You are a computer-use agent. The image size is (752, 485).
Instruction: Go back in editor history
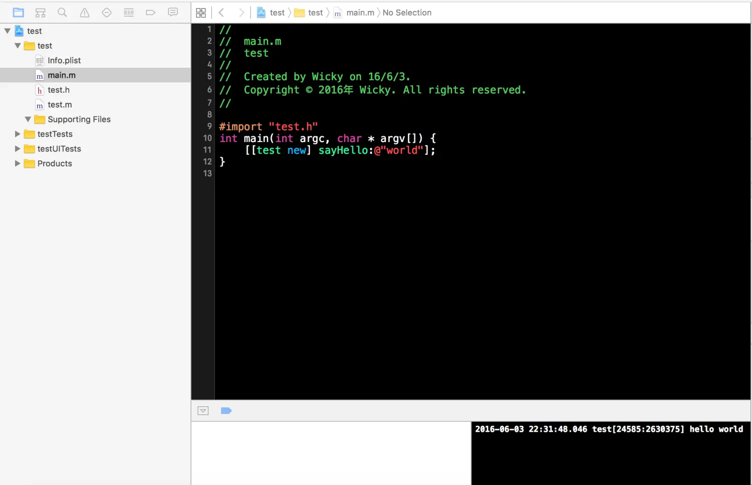tap(221, 13)
